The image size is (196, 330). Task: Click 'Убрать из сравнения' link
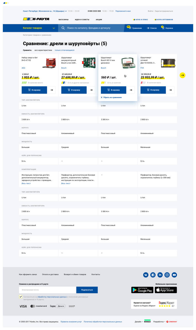(x=111, y=97)
